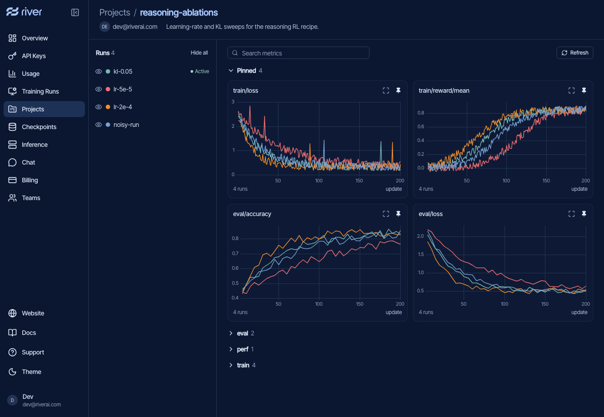Go to the Inference page
This screenshot has height=417, width=604.
point(44,145)
